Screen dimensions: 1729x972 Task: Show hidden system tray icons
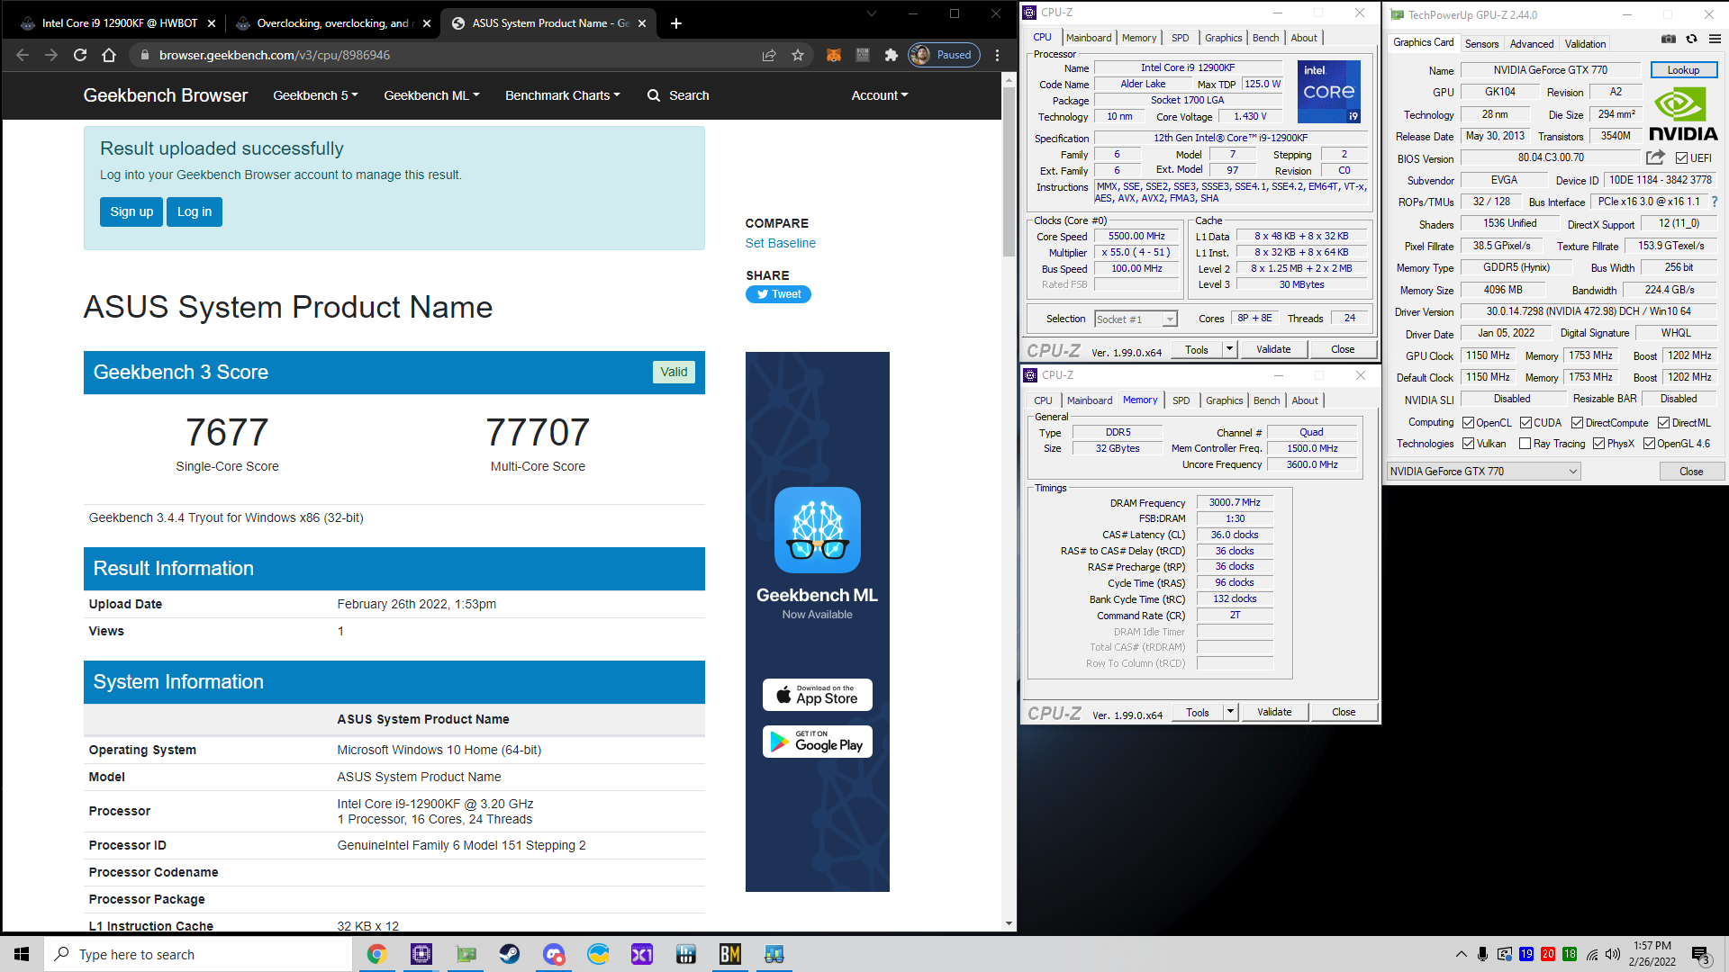pos(1461,954)
